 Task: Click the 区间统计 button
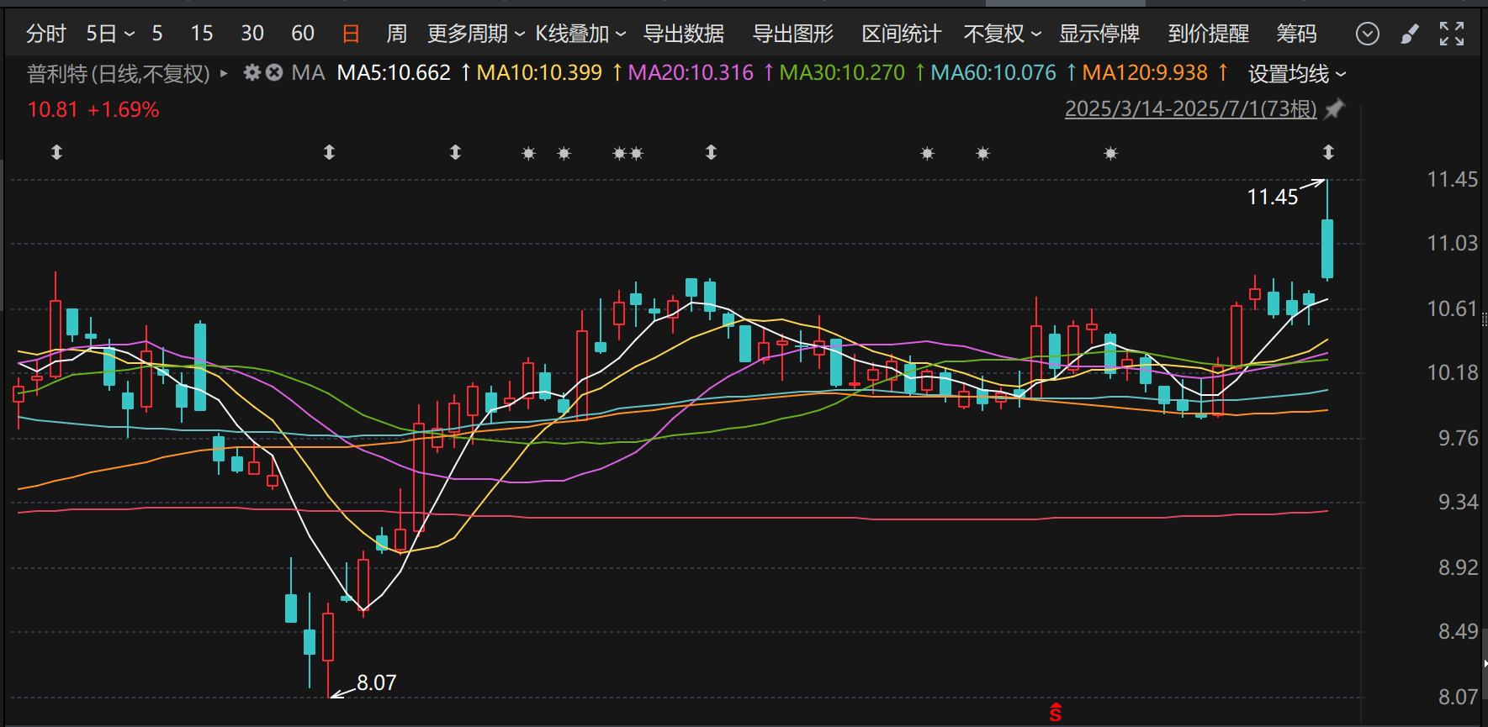point(901,34)
